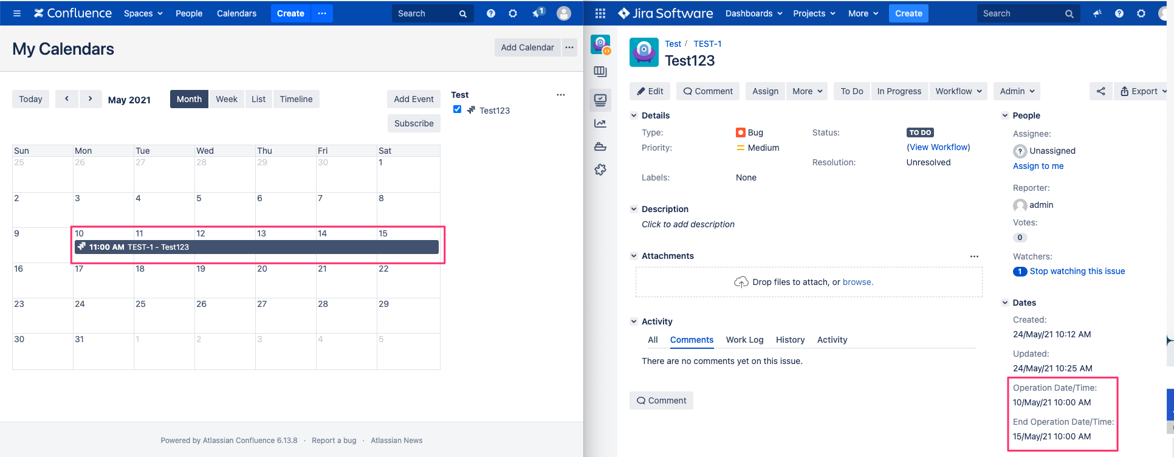Open the Jira sidebar backlog monitor icon
The image size is (1174, 457).
[x=600, y=100]
